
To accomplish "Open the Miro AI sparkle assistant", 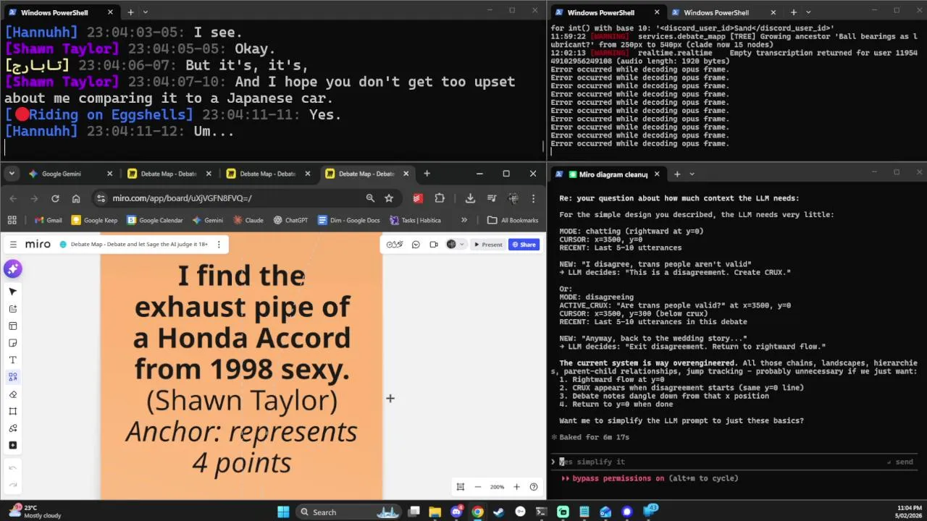I will coord(12,269).
